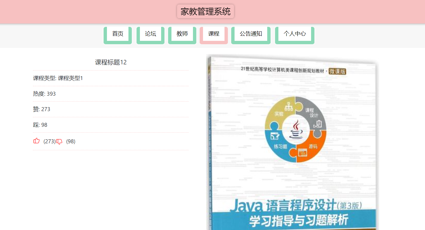Image resolution: width=425 pixels, height=230 pixels.
Task: Click the 赞: 273 row
Action: point(111,109)
